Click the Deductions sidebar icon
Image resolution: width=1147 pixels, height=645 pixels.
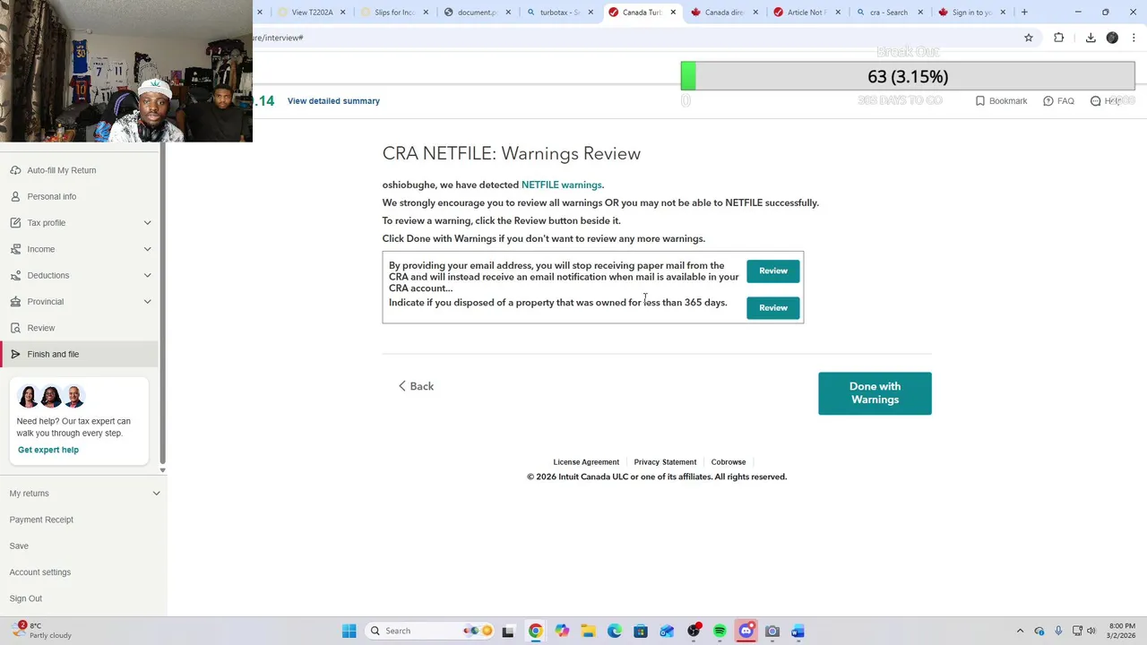(15, 275)
